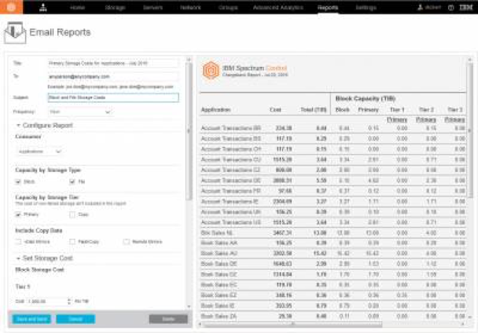This screenshot has width=478, height=333.
Task: Click report preview horizontal scrollbar
Action: [x=292, y=324]
